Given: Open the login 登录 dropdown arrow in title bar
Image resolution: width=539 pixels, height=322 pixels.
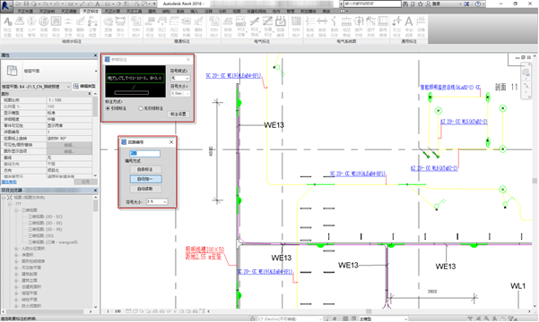Looking at the screenshot, I should click(x=461, y=4).
